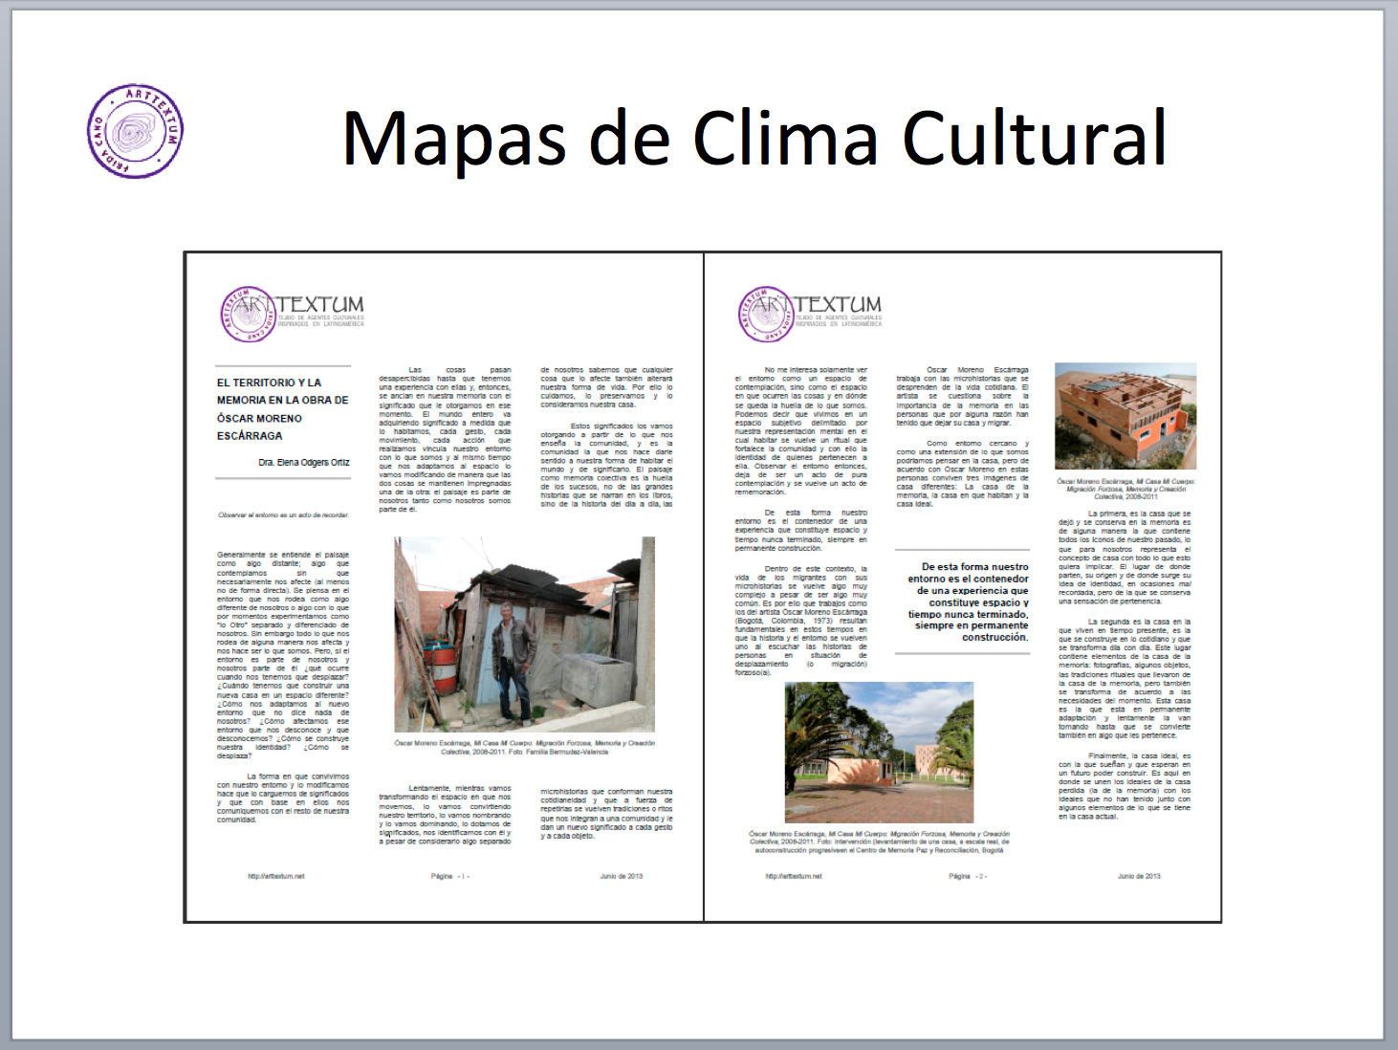Select the photo of the man outside the shack
Image resolution: width=1398 pixels, height=1050 pixels.
pos(524,634)
